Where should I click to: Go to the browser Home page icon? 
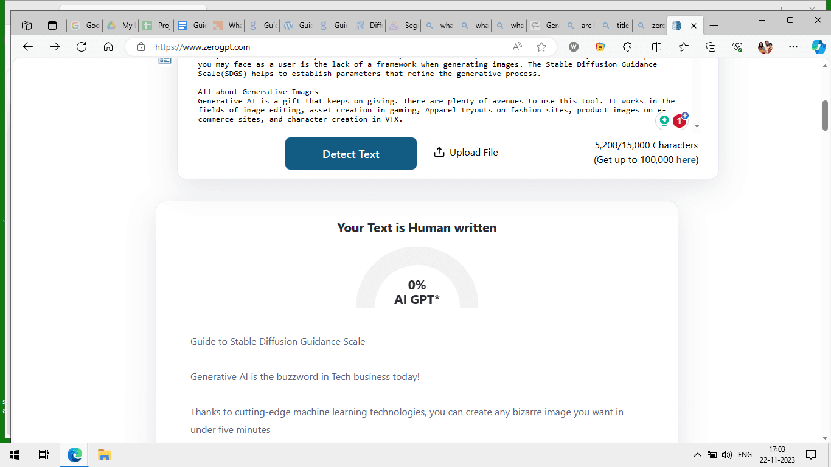click(x=108, y=47)
